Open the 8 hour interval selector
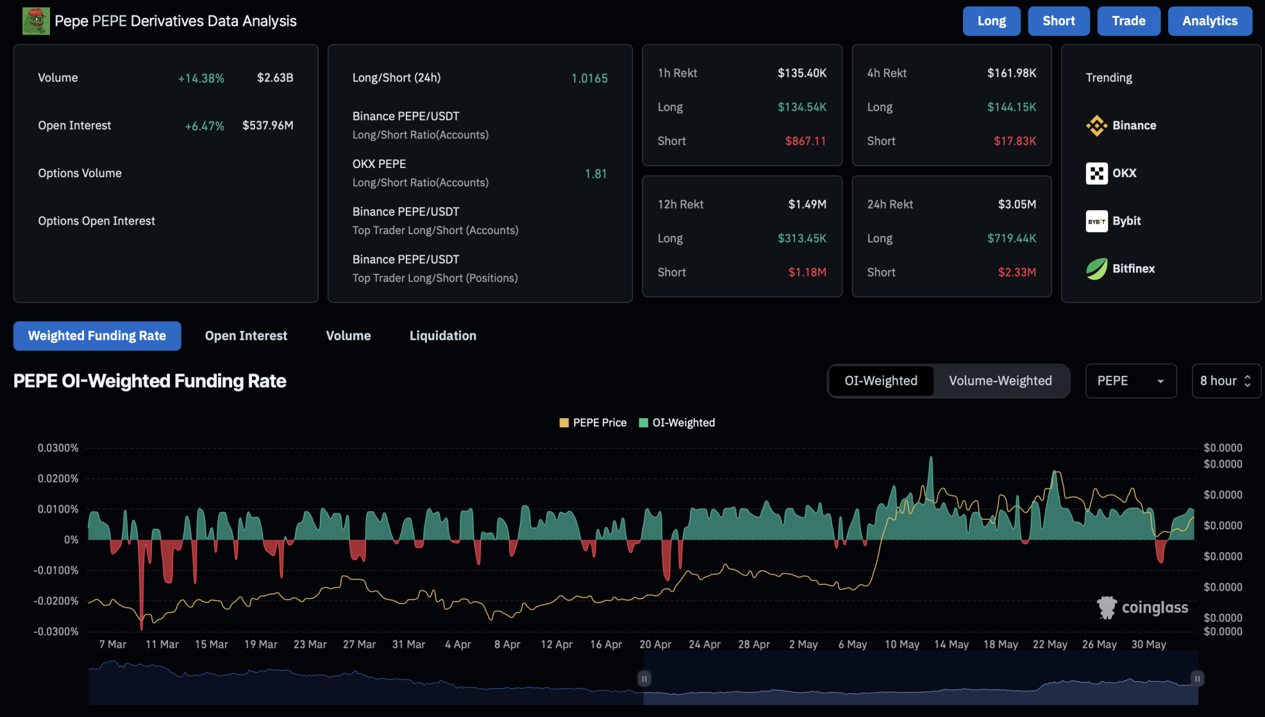 1225,381
